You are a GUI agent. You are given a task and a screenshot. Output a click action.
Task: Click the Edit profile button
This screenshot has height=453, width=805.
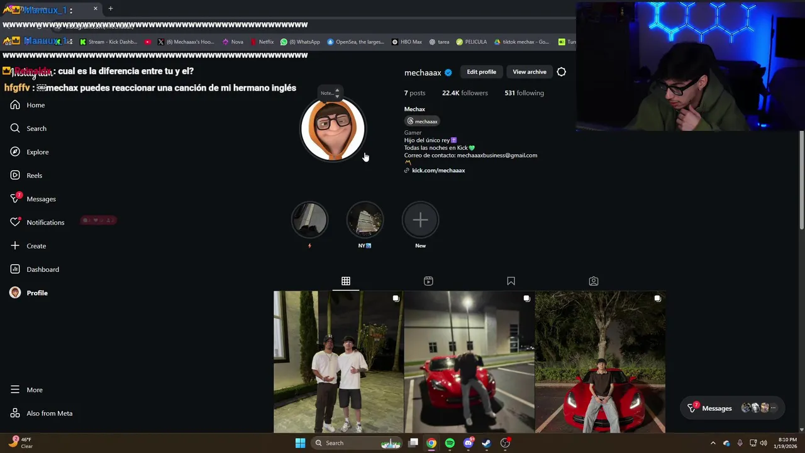[x=481, y=72]
